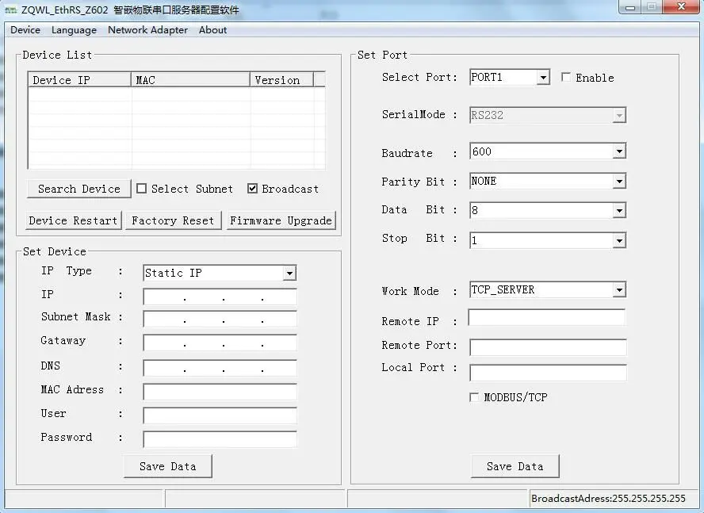Open the Device menu
Viewport: 704px width, 513px height.
click(x=25, y=29)
